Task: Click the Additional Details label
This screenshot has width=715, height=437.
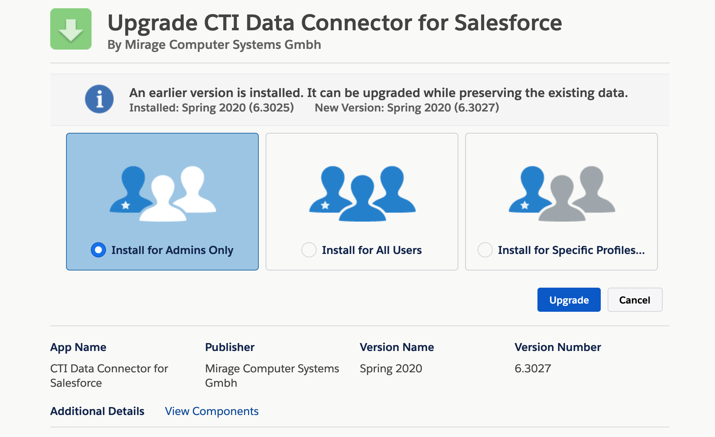Action: (x=97, y=411)
